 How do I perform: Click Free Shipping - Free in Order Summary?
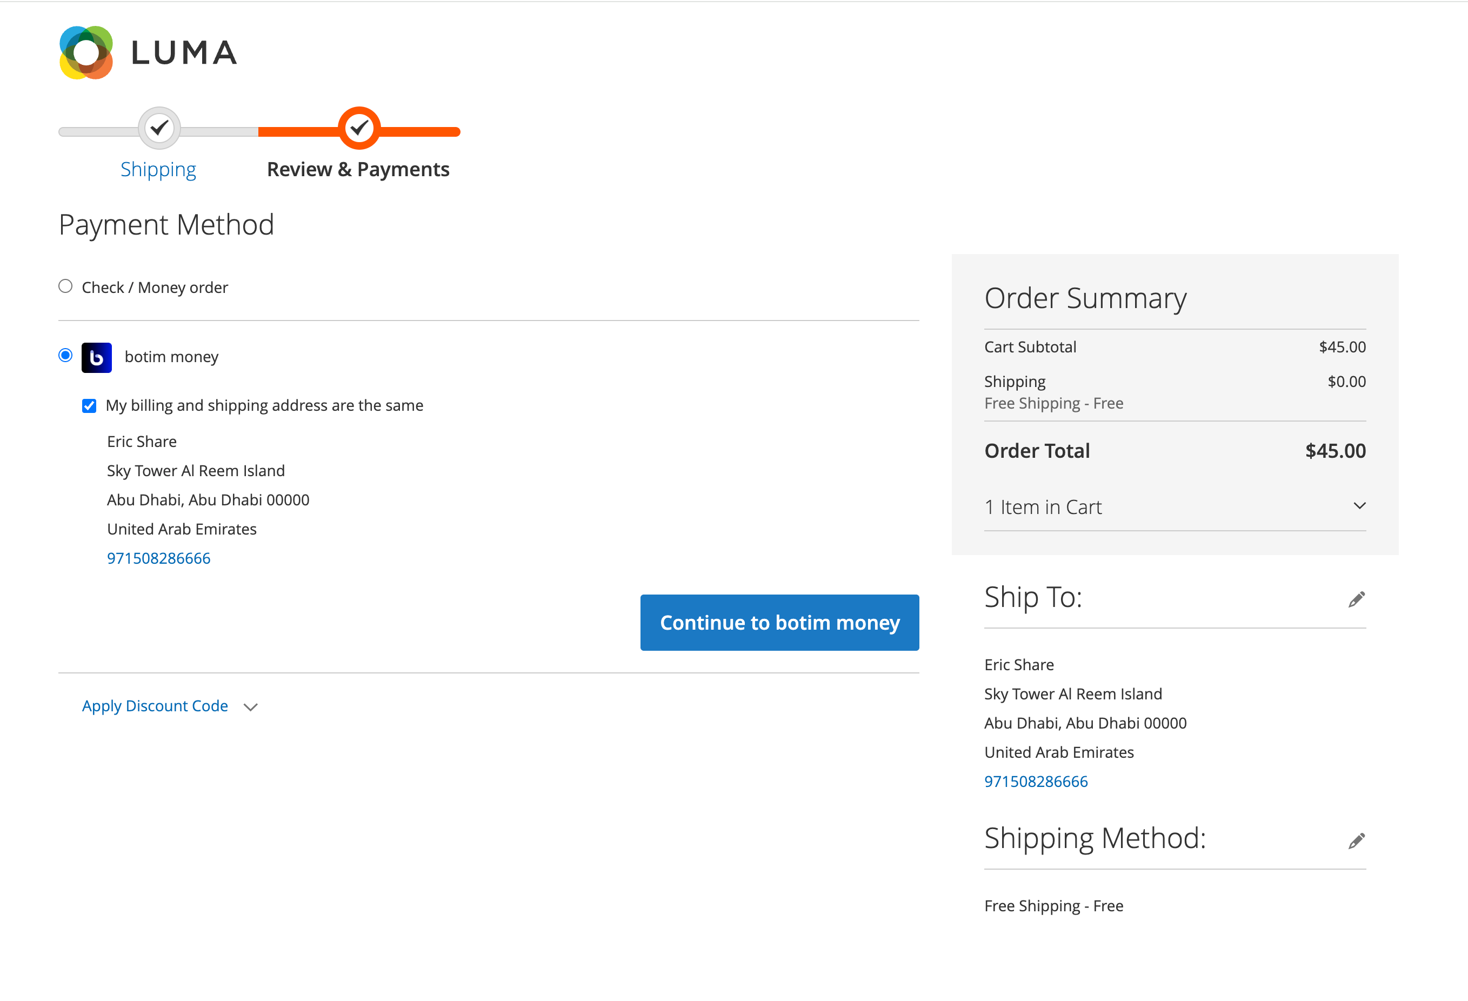point(1053,403)
